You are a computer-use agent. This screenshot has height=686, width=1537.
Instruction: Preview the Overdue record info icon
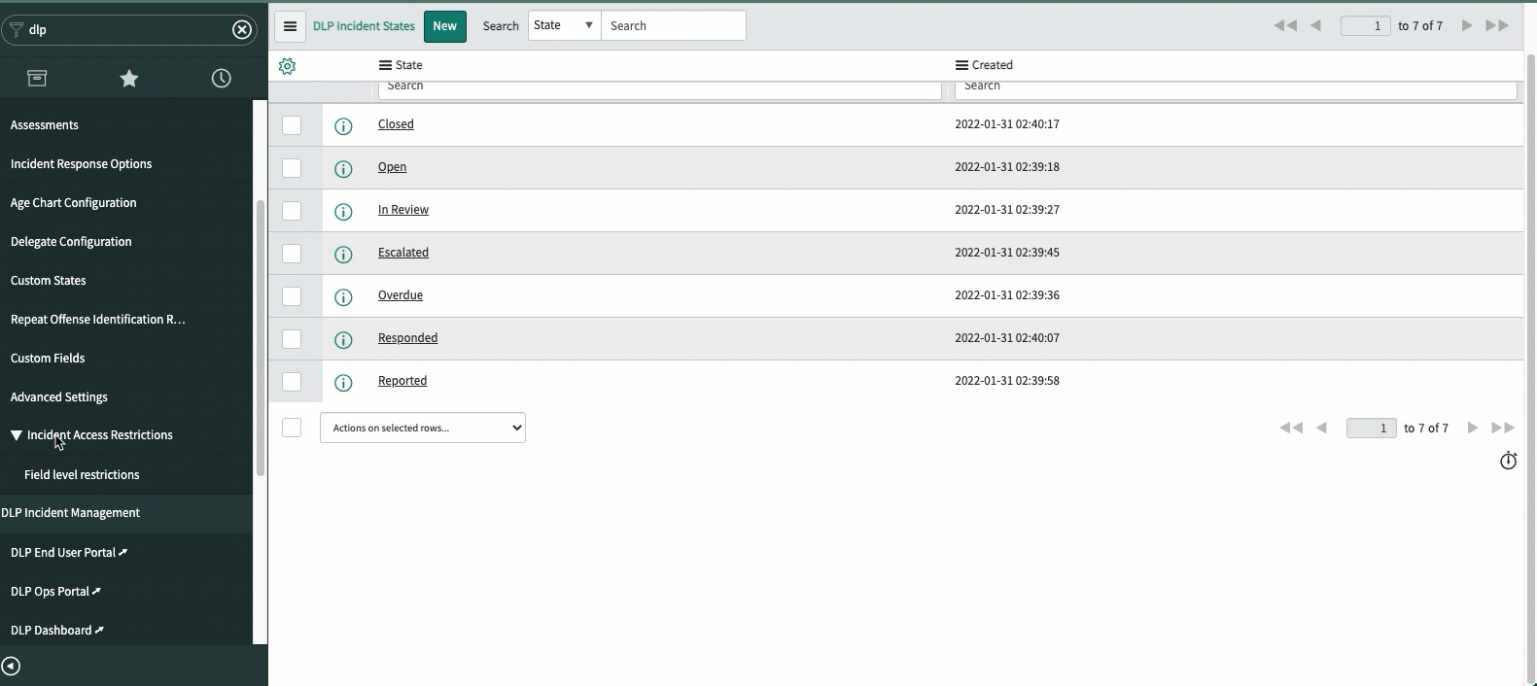343,297
